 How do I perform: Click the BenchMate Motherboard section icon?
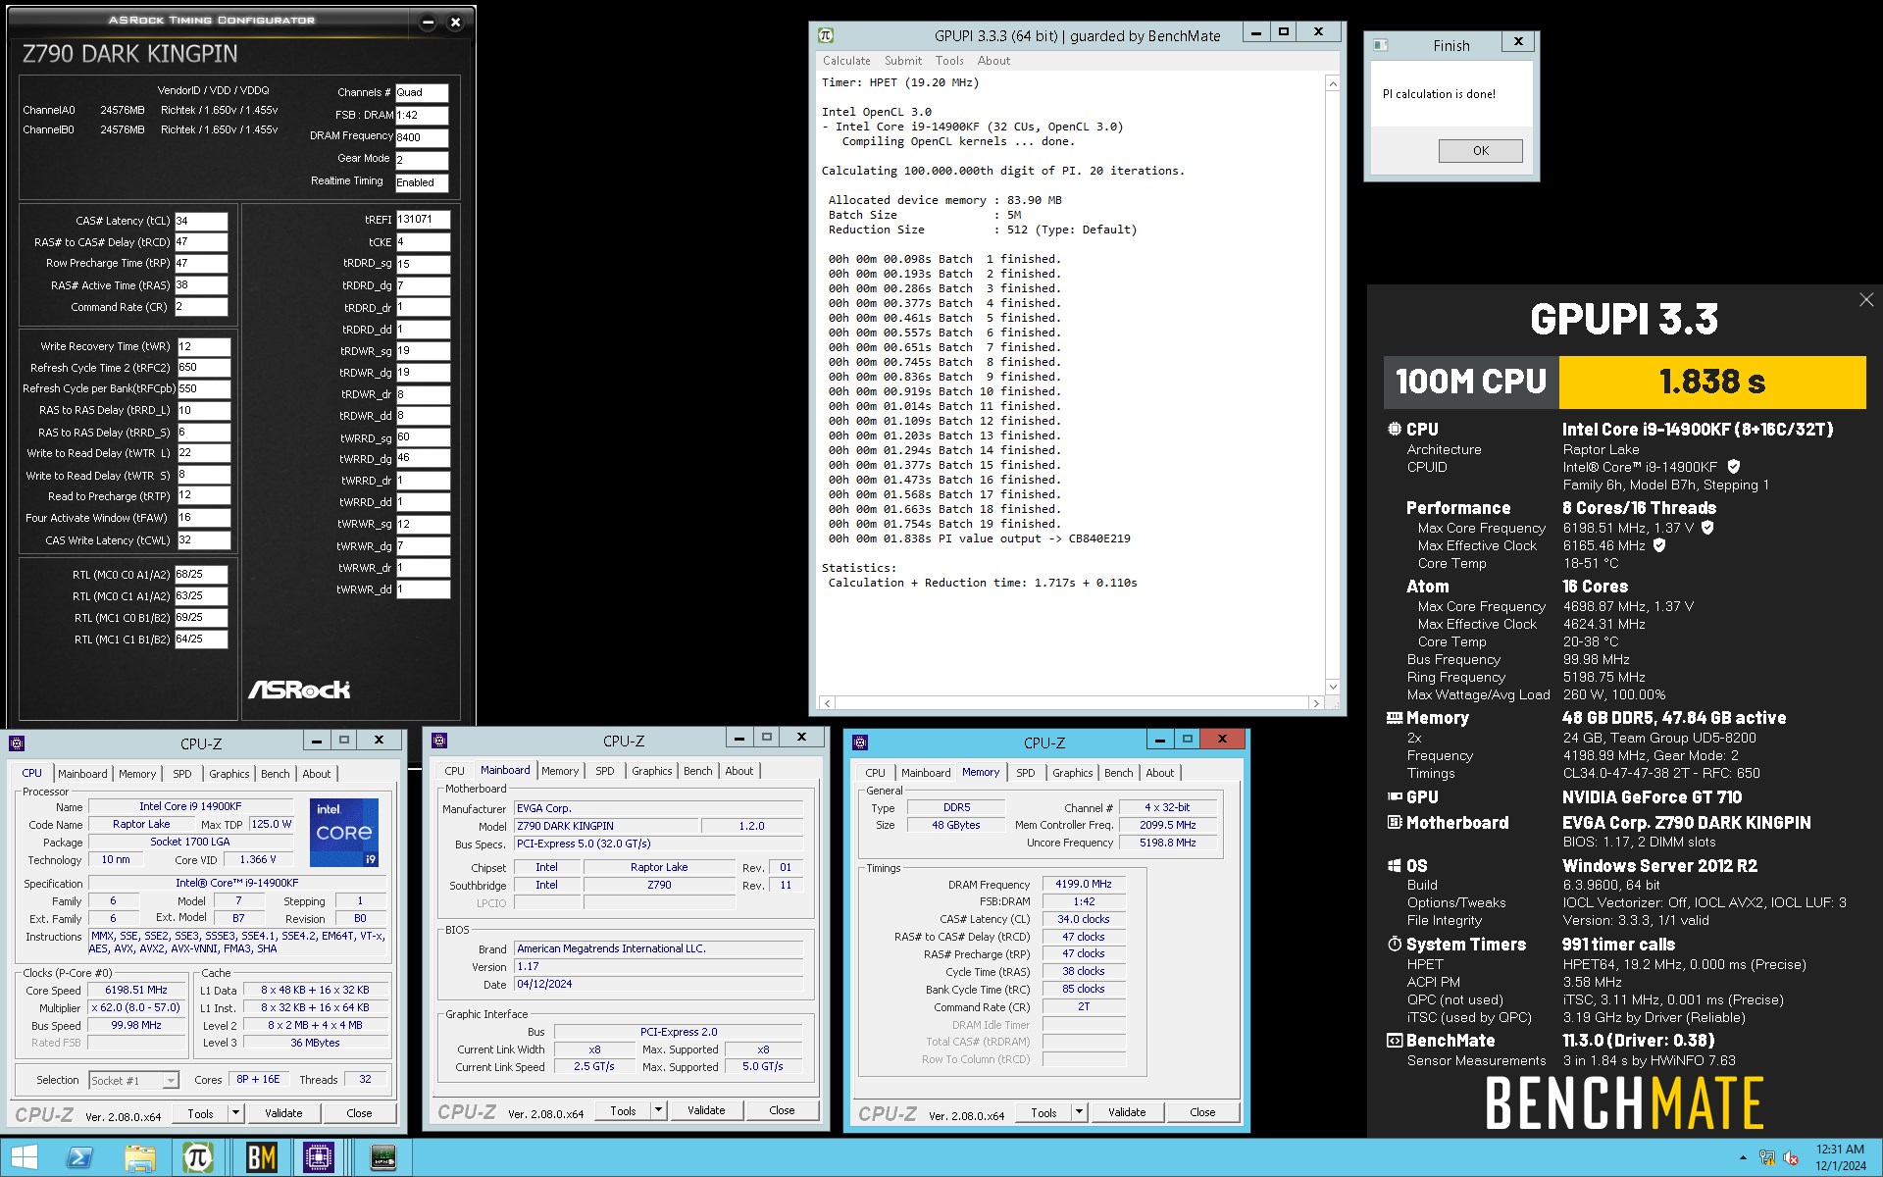1395,822
